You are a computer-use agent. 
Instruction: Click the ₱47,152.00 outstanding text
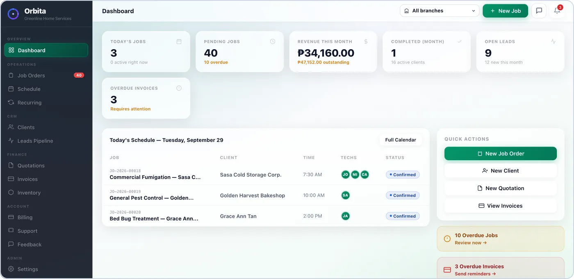tap(323, 63)
